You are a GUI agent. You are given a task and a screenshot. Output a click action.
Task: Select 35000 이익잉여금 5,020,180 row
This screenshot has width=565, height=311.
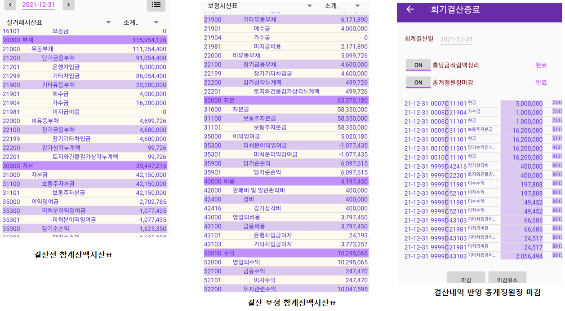coord(286,136)
